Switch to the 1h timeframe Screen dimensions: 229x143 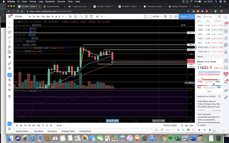coord(52,17)
